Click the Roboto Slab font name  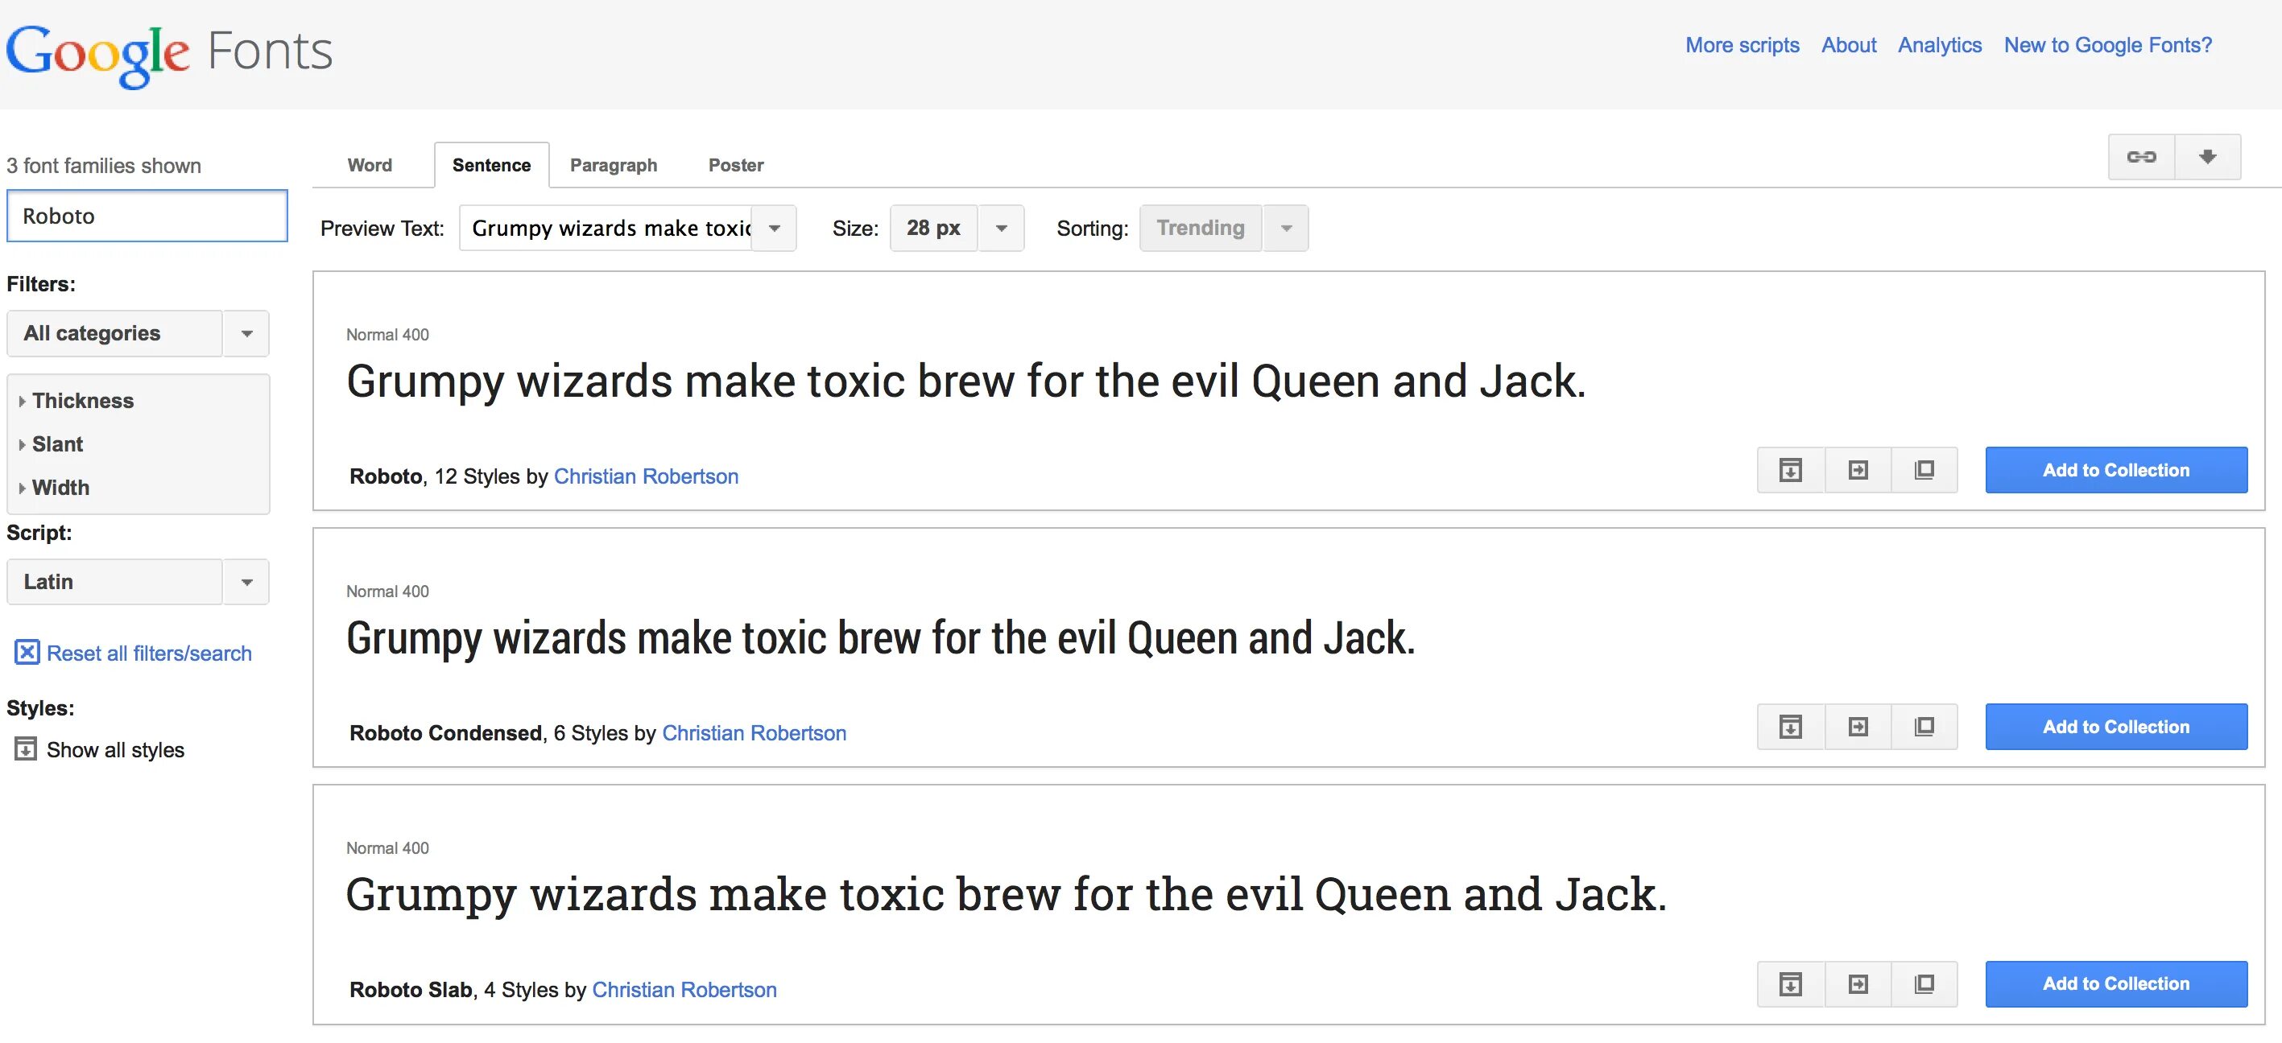point(411,990)
